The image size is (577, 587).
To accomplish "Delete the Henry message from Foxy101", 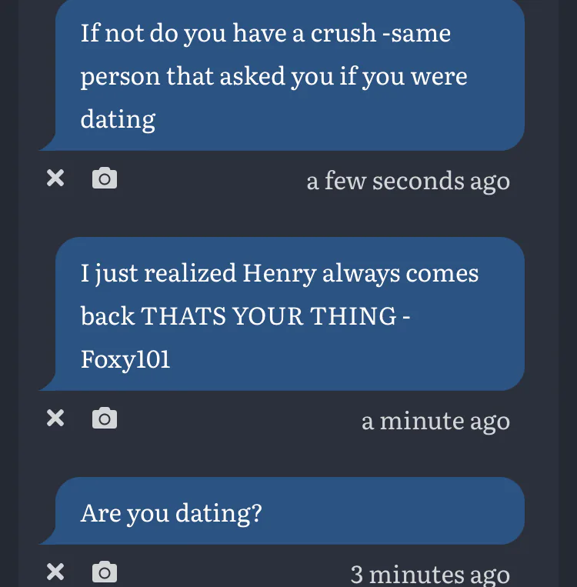I will coord(55,418).
